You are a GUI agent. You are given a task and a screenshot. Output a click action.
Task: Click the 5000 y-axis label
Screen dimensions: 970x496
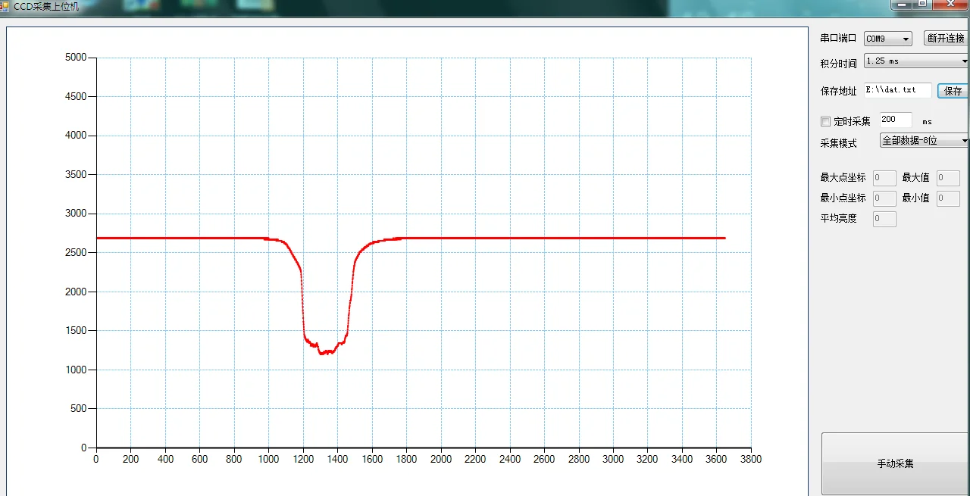coord(77,57)
